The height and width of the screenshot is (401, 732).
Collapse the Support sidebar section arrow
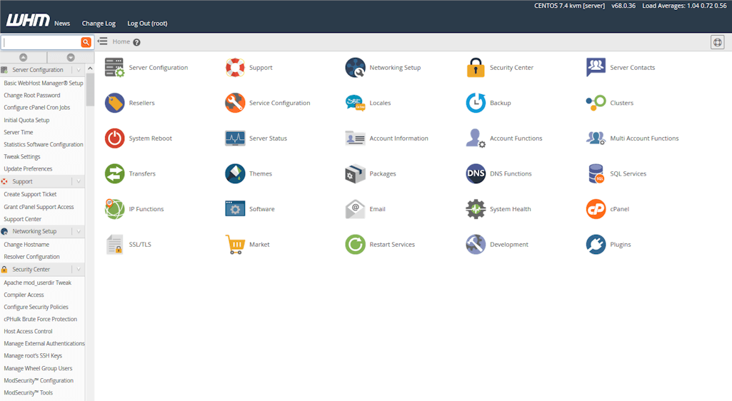[79, 182]
